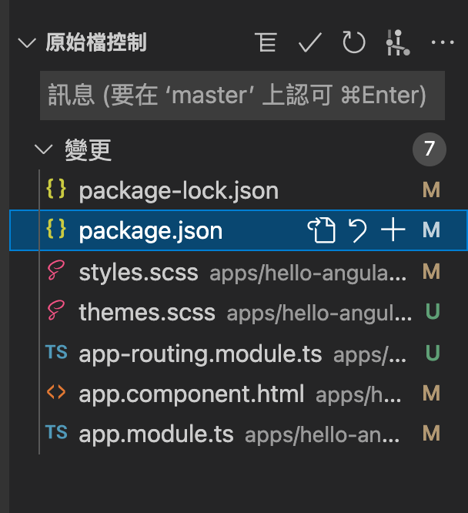Select the styles.scss changed file
This screenshot has width=468, height=513.
[139, 272]
